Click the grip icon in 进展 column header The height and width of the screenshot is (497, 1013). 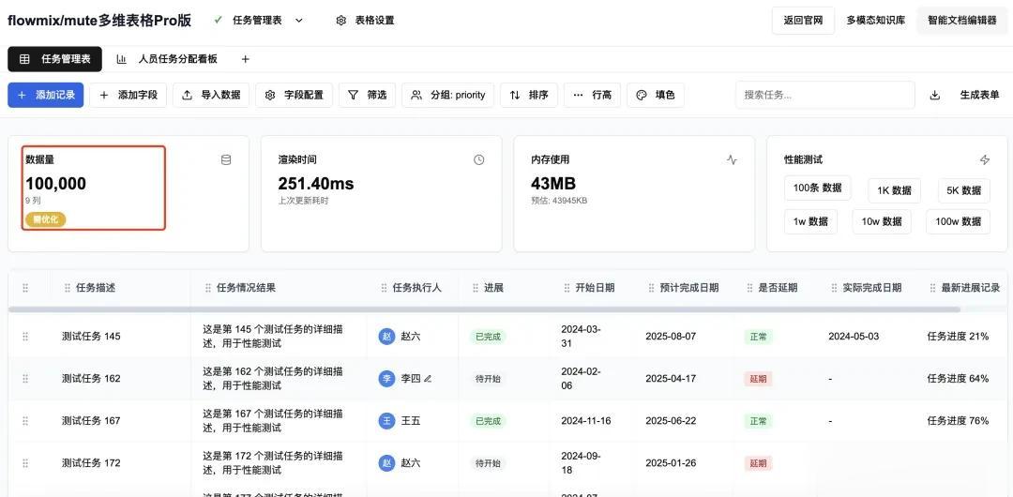476,288
